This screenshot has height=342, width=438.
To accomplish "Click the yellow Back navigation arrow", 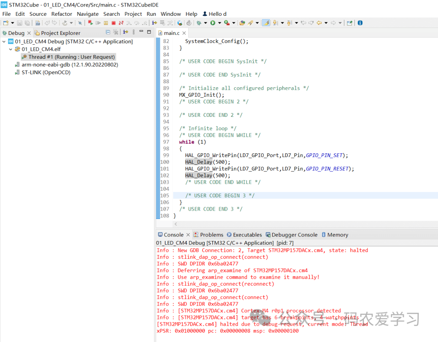I will (319, 23).
